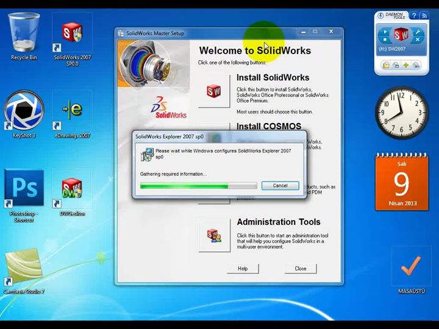Click the Close button in Master Setup
439x329 pixels.
[x=301, y=269]
